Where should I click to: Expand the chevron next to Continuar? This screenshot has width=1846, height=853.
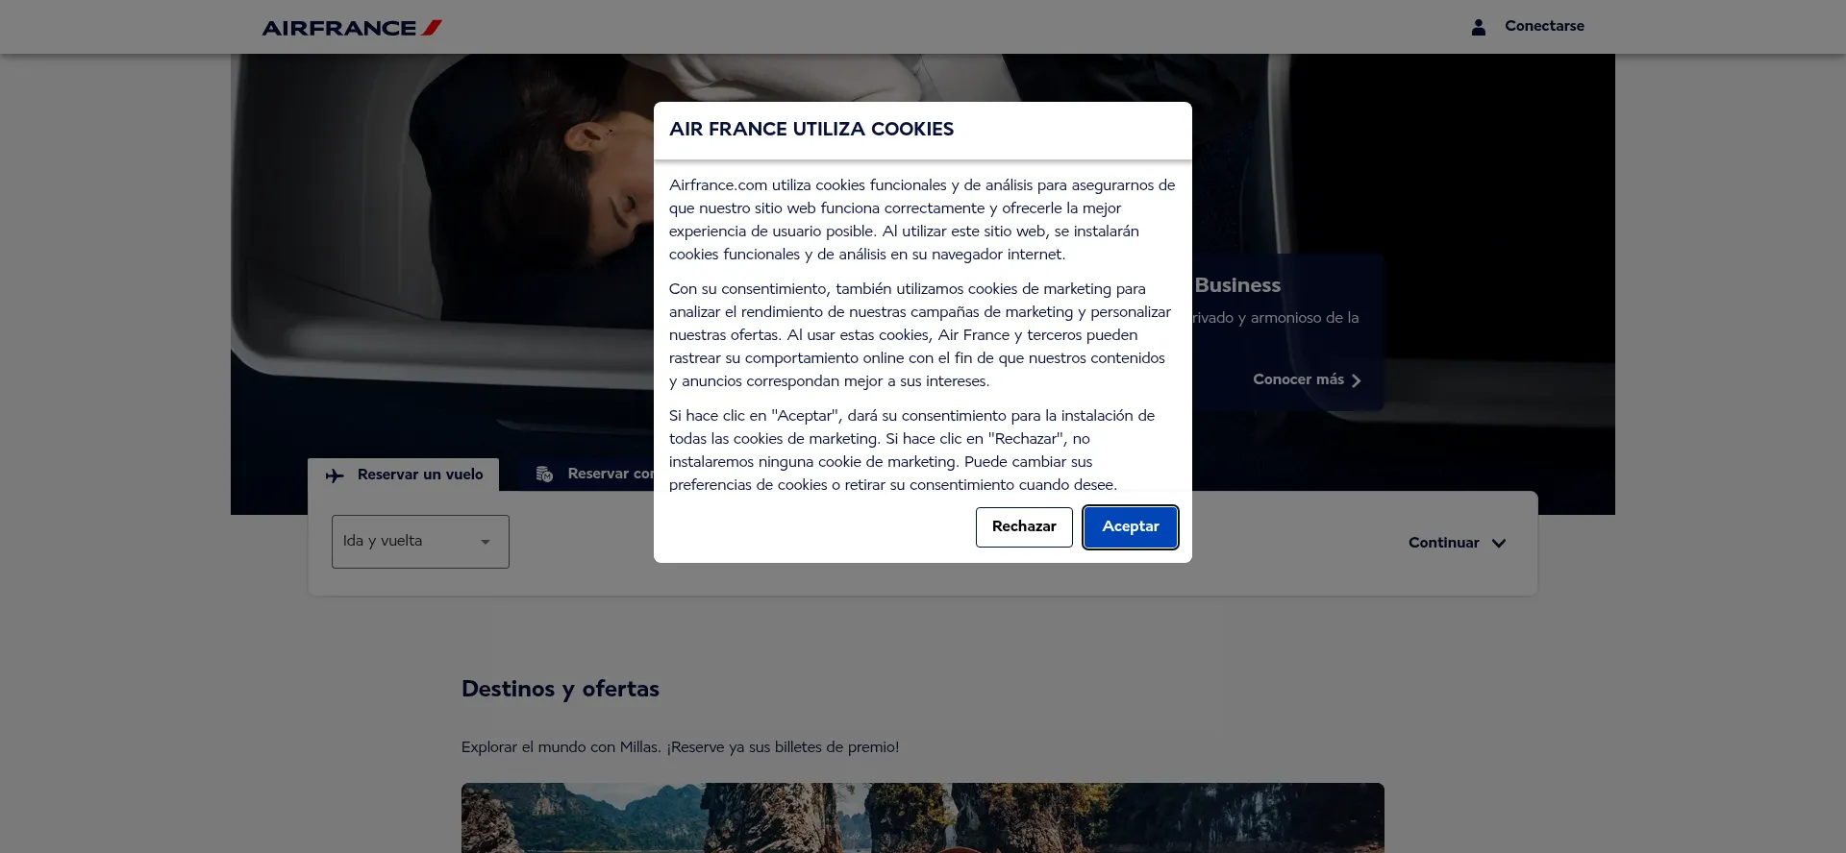(1498, 543)
